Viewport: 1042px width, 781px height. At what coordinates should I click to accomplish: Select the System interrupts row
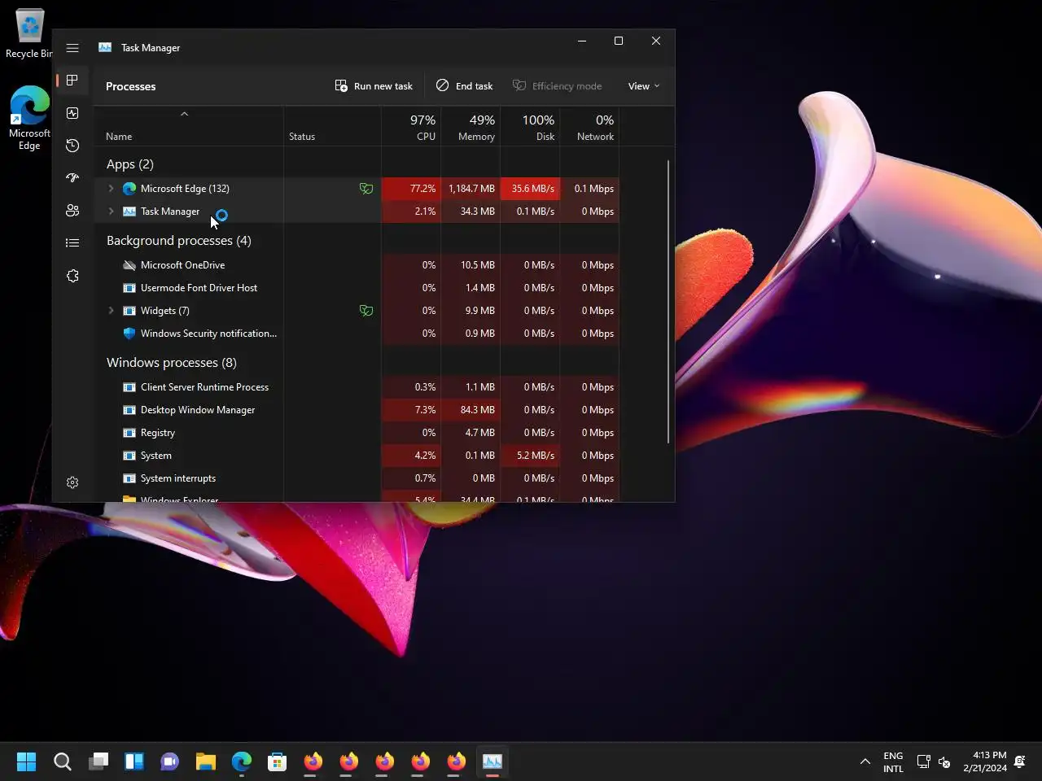357,478
